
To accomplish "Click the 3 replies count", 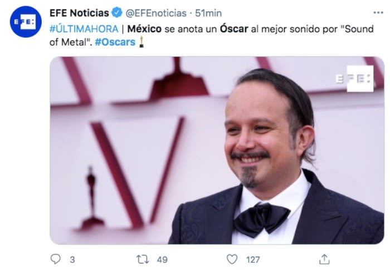I will click(72, 259).
